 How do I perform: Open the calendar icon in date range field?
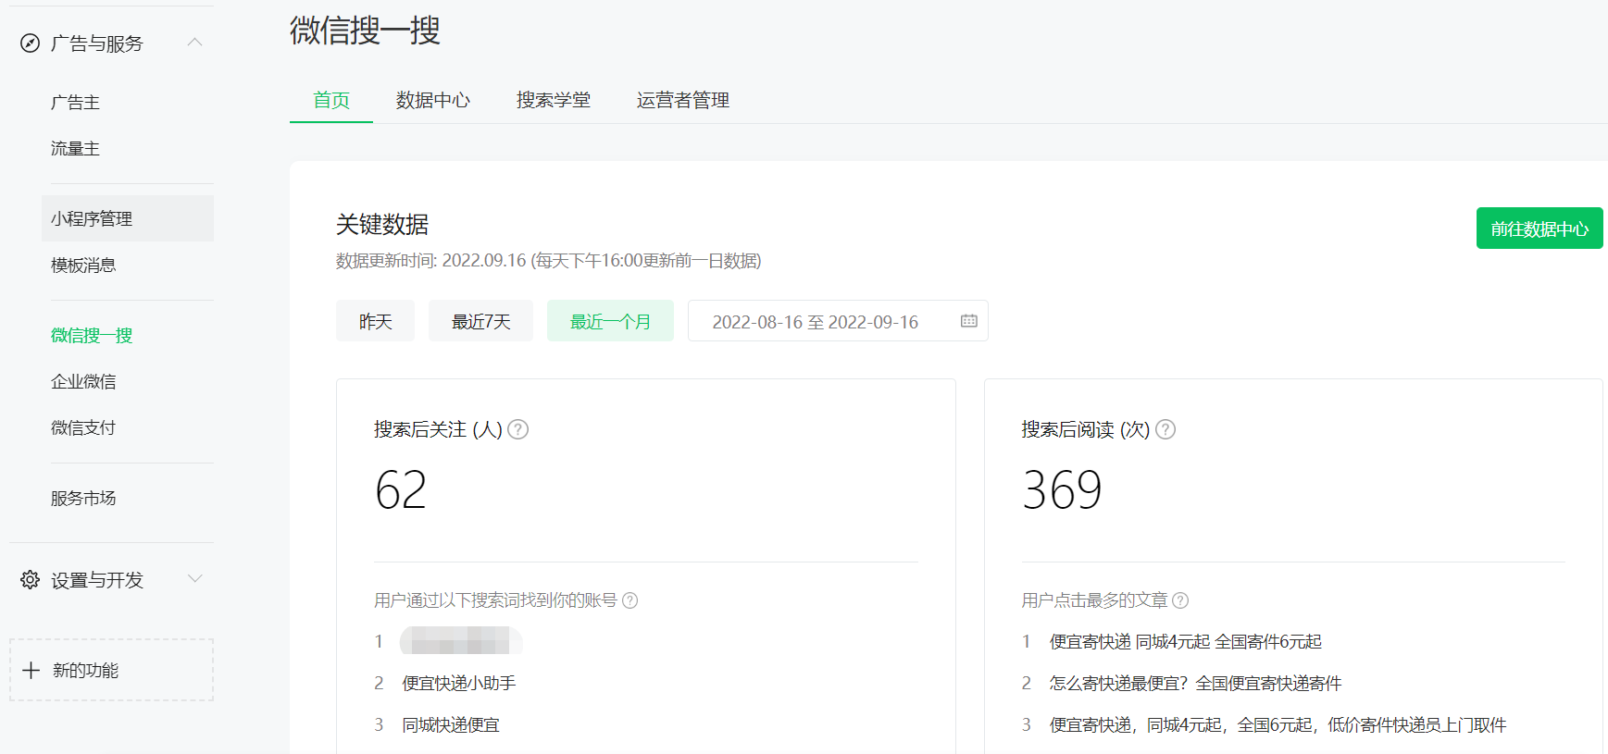click(x=969, y=321)
